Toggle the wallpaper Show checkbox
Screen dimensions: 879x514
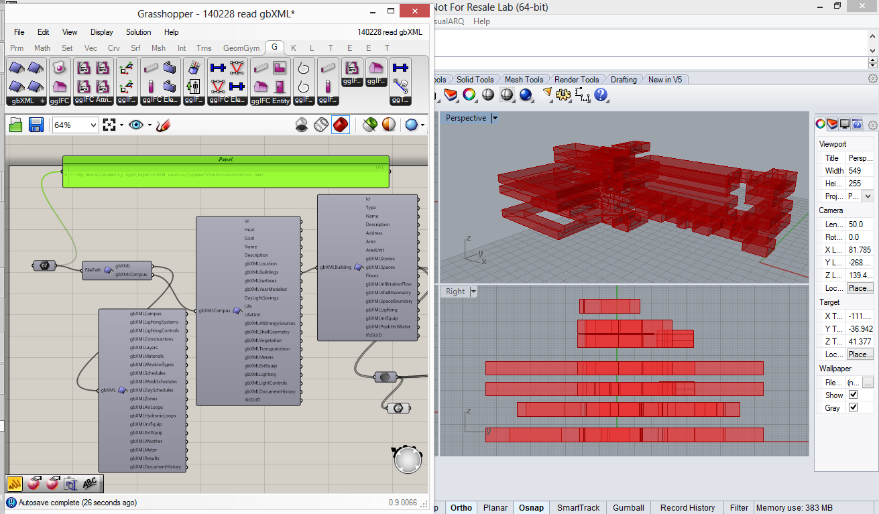[x=853, y=395]
